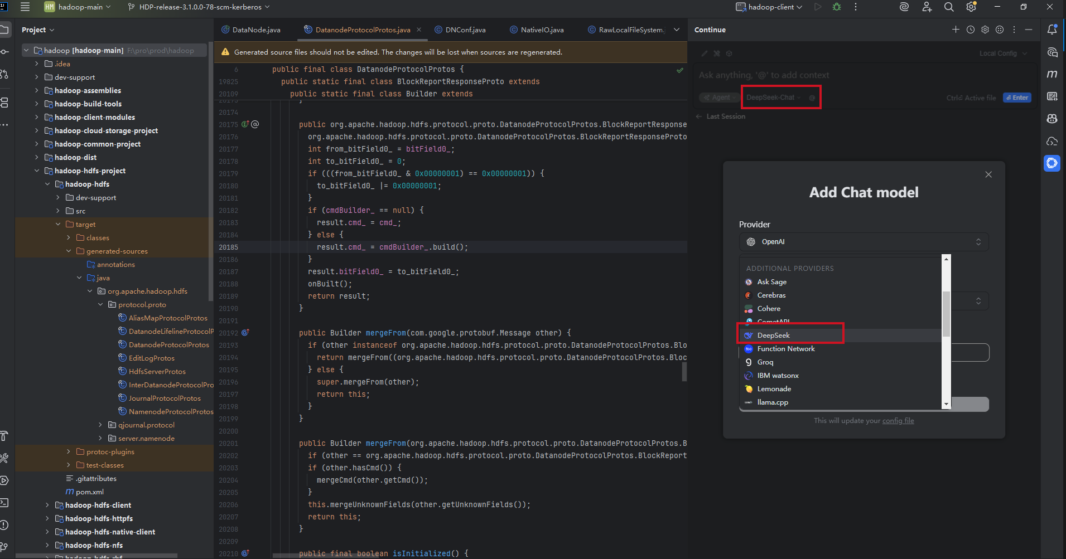Switch to the DNConf.java tab
The width and height of the screenshot is (1066, 559).
465,30
